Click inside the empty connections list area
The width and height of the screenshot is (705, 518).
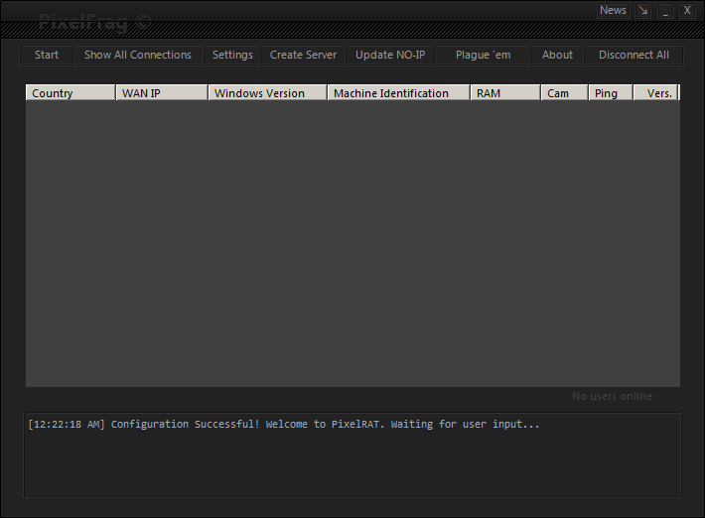pyautogui.click(x=352, y=243)
